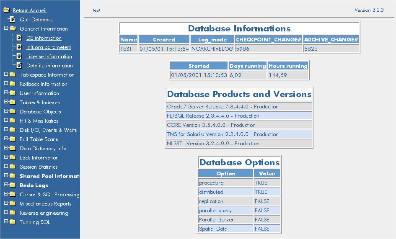Open the Init.ora parameters link
The width and height of the screenshot is (396, 239).
[49, 47]
